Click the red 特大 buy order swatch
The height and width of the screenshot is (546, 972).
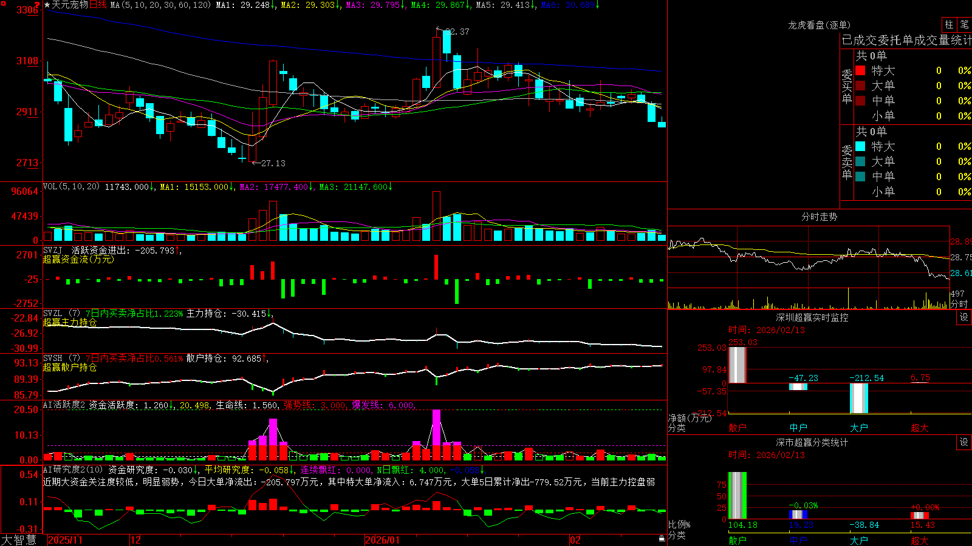click(860, 70)
